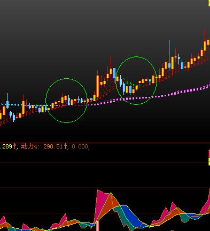
Task: Click the gray 0.000 indicator value
Action: (x=80, y=146)
